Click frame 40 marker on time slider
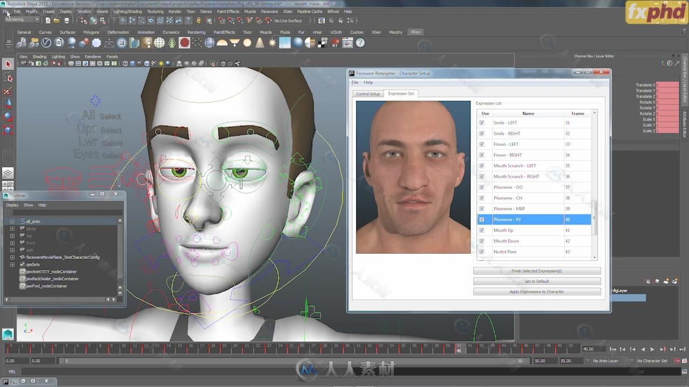This screenshot has height=387, width=689. click(459, 348)
